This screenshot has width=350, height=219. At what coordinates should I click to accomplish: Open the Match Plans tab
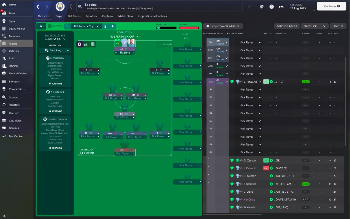click(126, 16)
